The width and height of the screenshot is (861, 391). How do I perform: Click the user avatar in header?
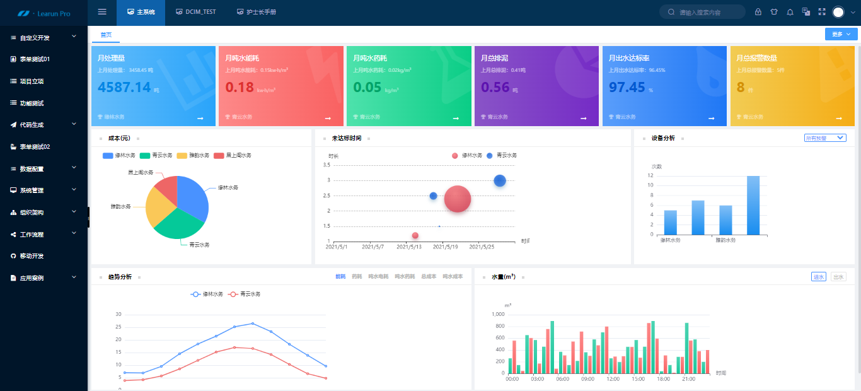pos(838,12)
